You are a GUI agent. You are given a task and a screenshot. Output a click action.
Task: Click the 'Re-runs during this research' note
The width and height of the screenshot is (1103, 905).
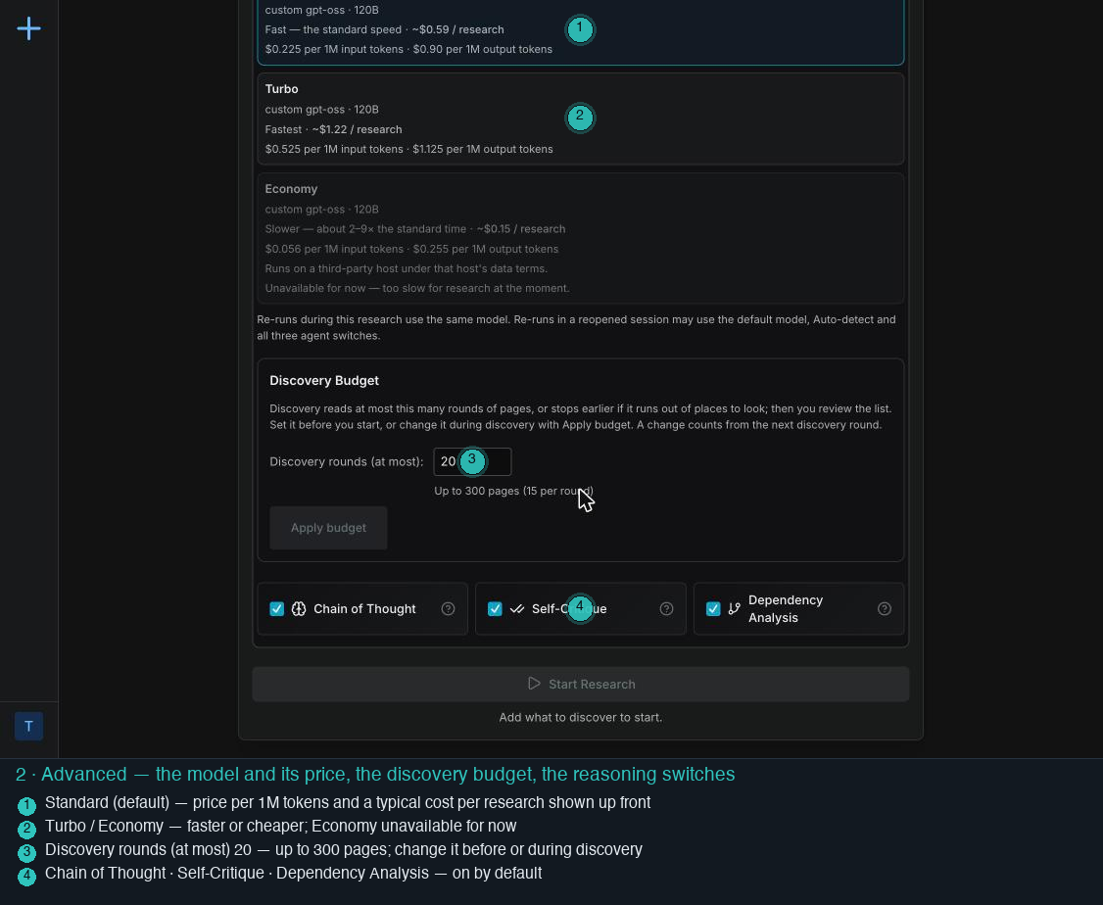pyautogui.click(x=576, y=328)
